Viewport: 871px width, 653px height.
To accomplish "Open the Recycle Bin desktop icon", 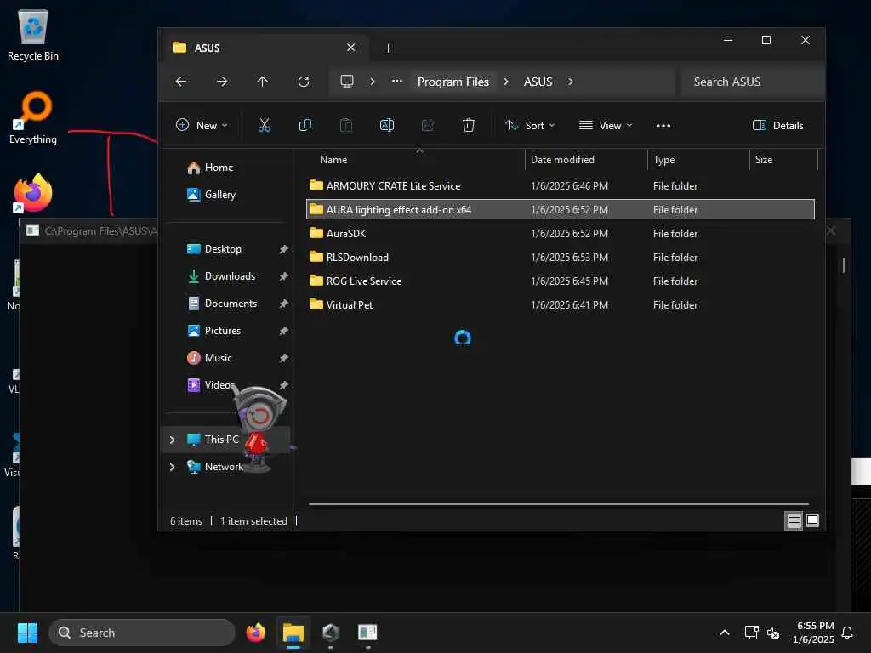I will (33, 36).
